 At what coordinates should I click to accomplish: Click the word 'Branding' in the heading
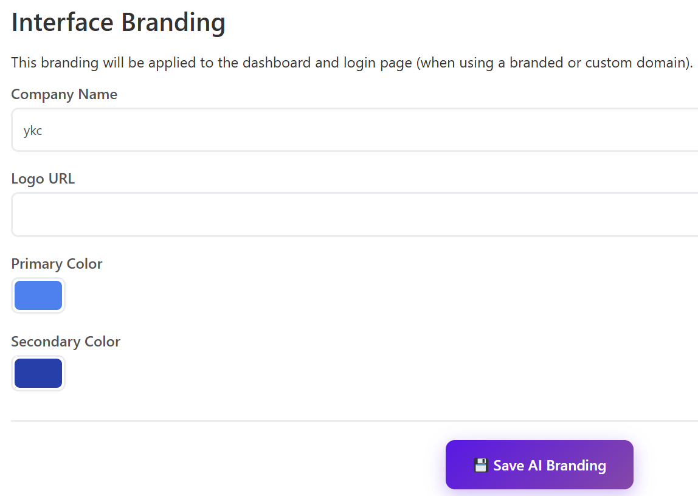click(173, 22)
